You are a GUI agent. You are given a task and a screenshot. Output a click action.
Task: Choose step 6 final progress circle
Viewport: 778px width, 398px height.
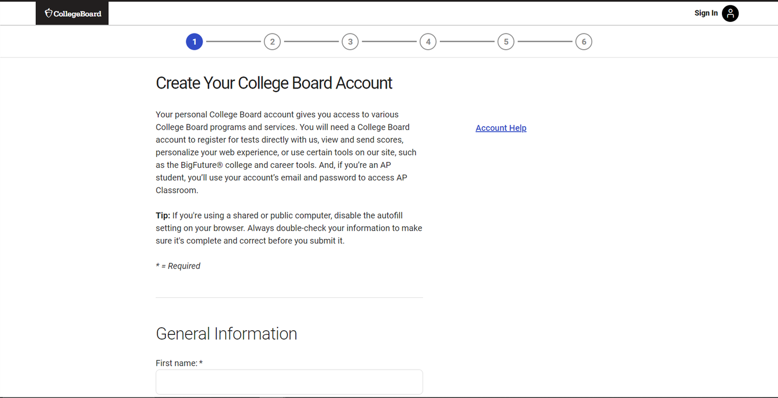click(583, 42)
